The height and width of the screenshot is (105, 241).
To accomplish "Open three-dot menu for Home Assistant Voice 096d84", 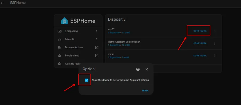I will (215, 43).
